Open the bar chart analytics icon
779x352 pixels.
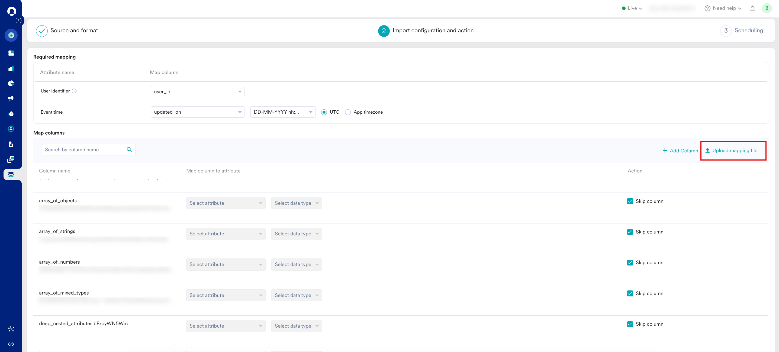[x=11, y=68]
